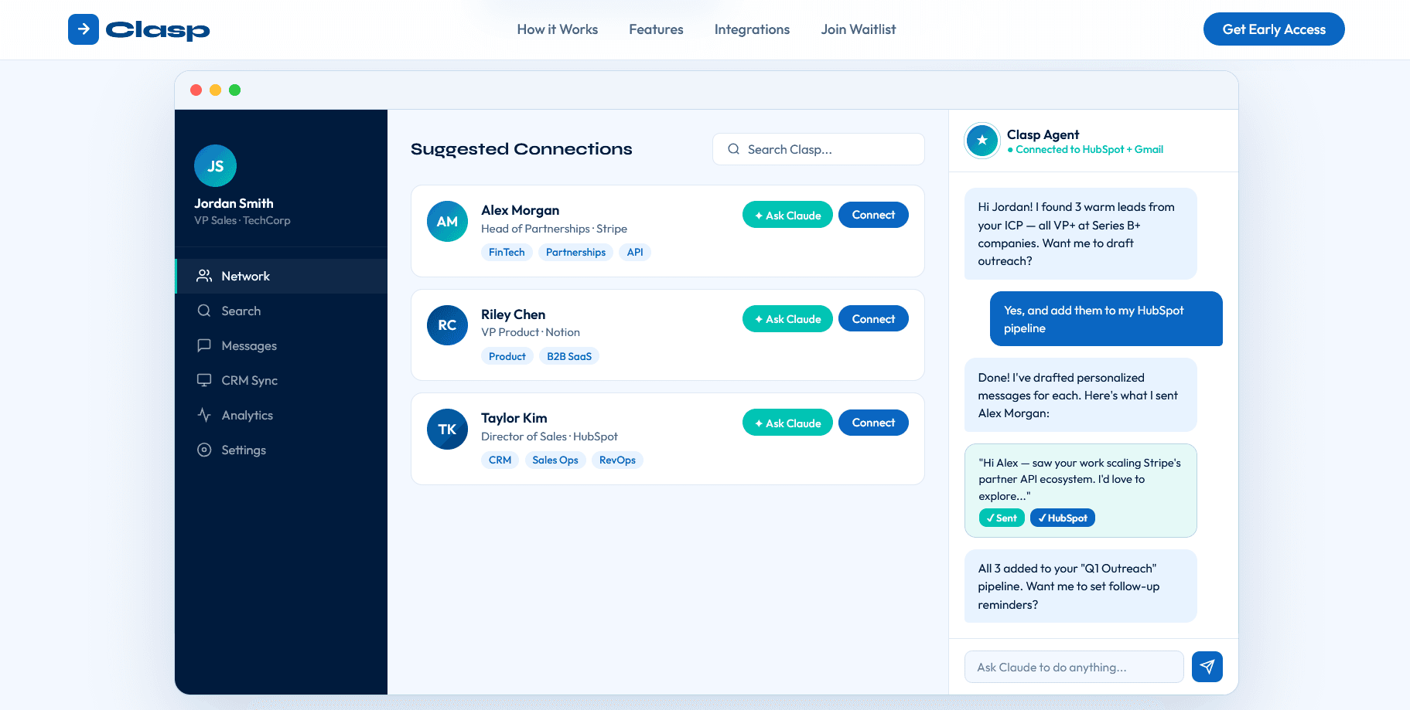Ask Claude about Riley Chen
The width and height of the screenshot is (1410, 710).
coord(787,319)
